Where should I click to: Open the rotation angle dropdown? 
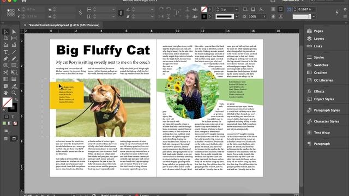point(152,10)
